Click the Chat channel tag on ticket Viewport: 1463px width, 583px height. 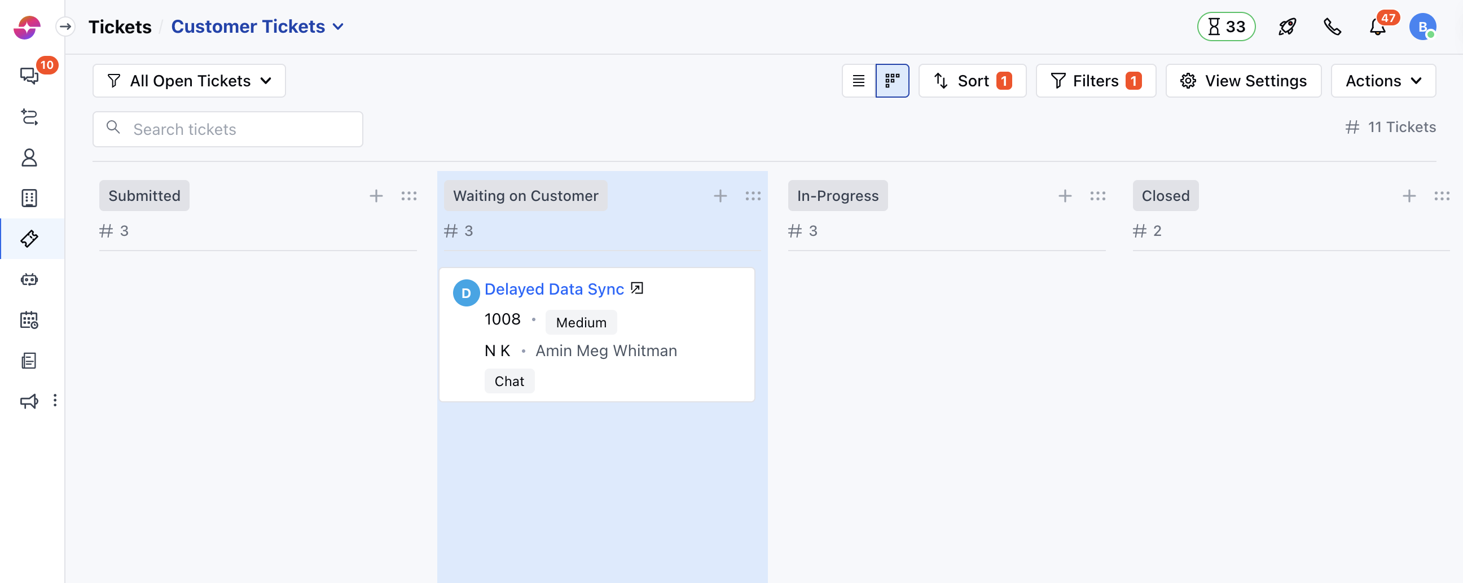point(509,382)
